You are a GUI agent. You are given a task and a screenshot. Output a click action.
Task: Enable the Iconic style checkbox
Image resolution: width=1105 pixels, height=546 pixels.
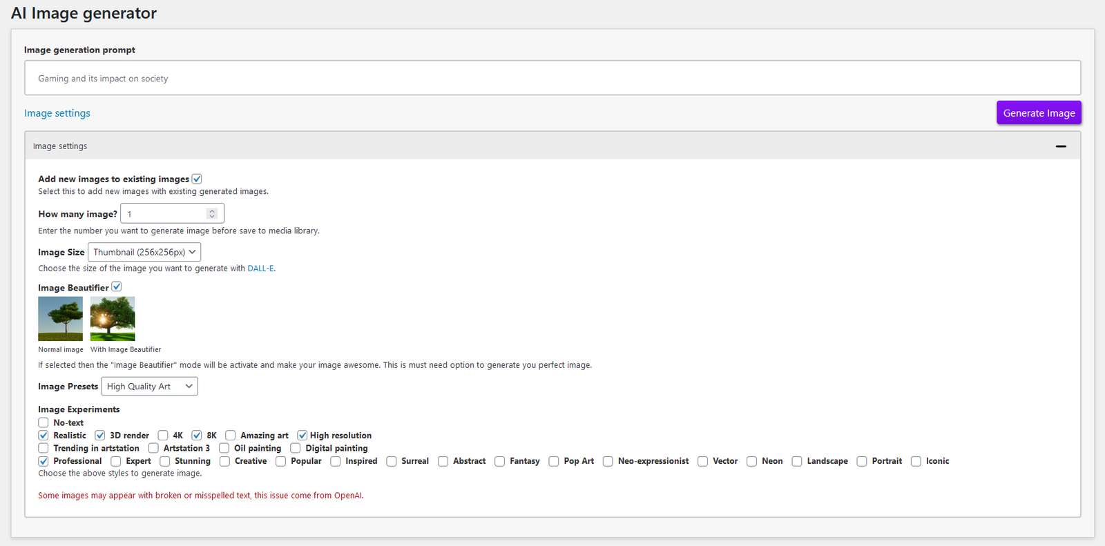[x=916, y=461]
